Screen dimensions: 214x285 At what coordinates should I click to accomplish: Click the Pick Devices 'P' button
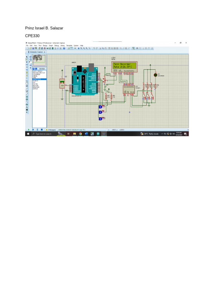(x=33, y=68)
